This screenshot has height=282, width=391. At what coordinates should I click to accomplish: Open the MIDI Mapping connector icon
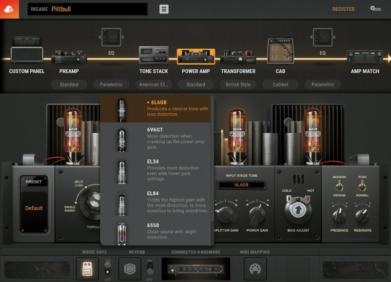[x=255, y=269]
